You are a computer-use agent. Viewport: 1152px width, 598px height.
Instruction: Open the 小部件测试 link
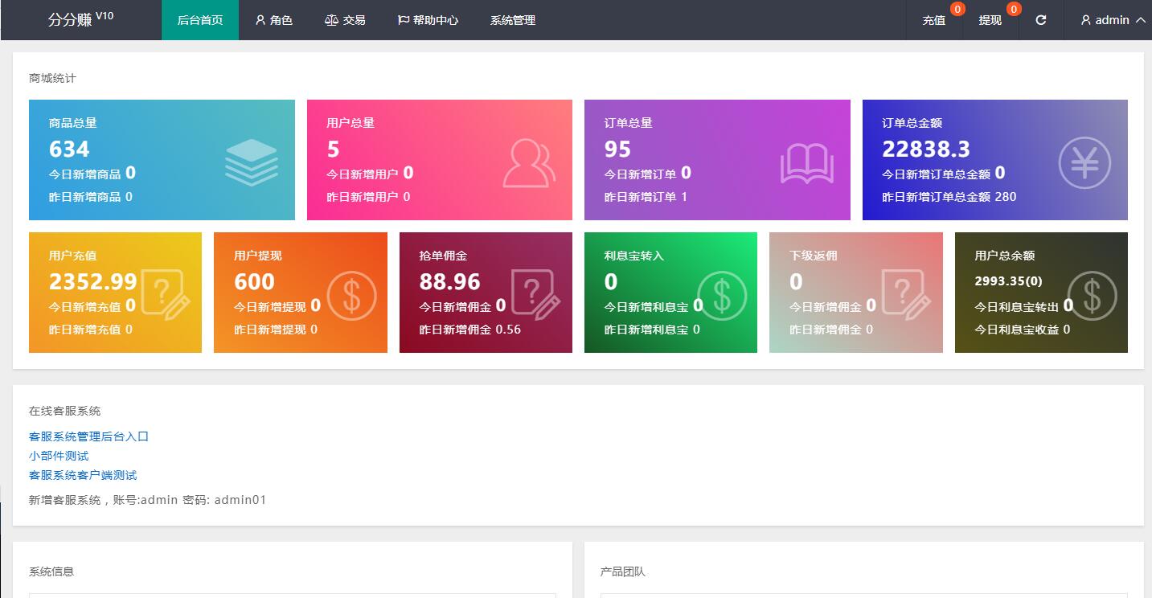pyautogui.click(x=59, y=456)
